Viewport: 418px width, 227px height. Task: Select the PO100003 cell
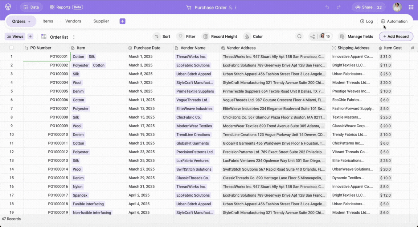click(x=59, y=74)
